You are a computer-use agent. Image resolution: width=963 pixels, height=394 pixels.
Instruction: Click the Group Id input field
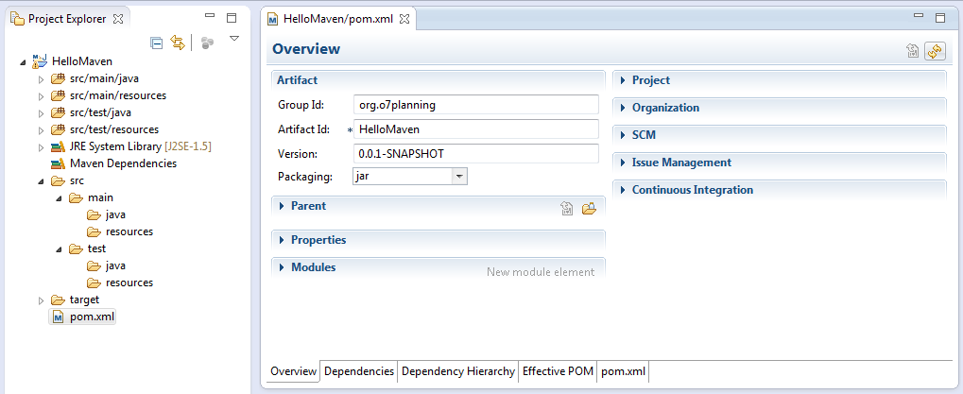476,104
